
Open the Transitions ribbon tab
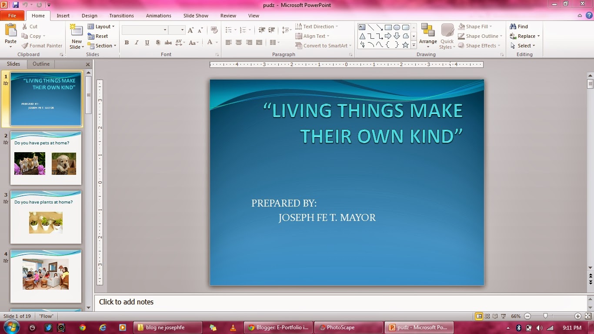point(121,16)
